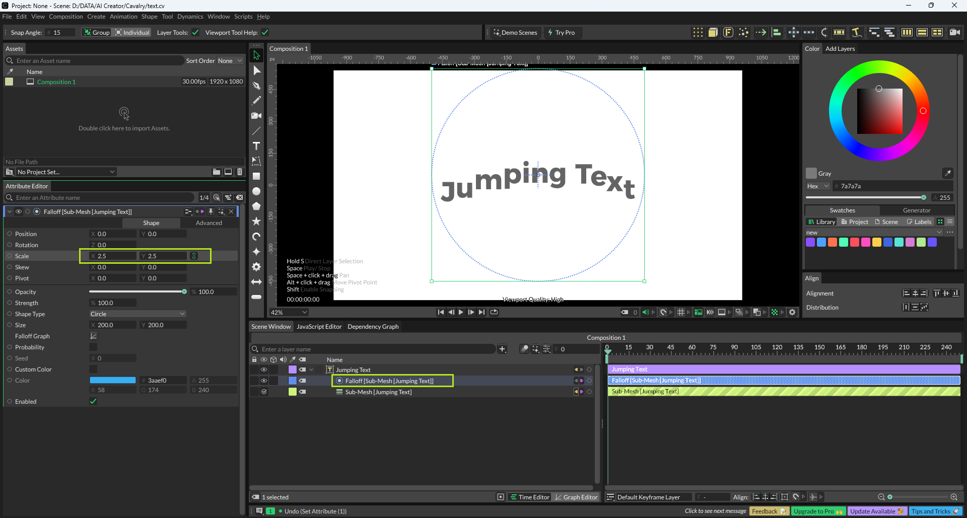The height and width of the screenshot is (518, 967).
Task: Click the blue Color swatch for Falloff
Action: (113, 381)
